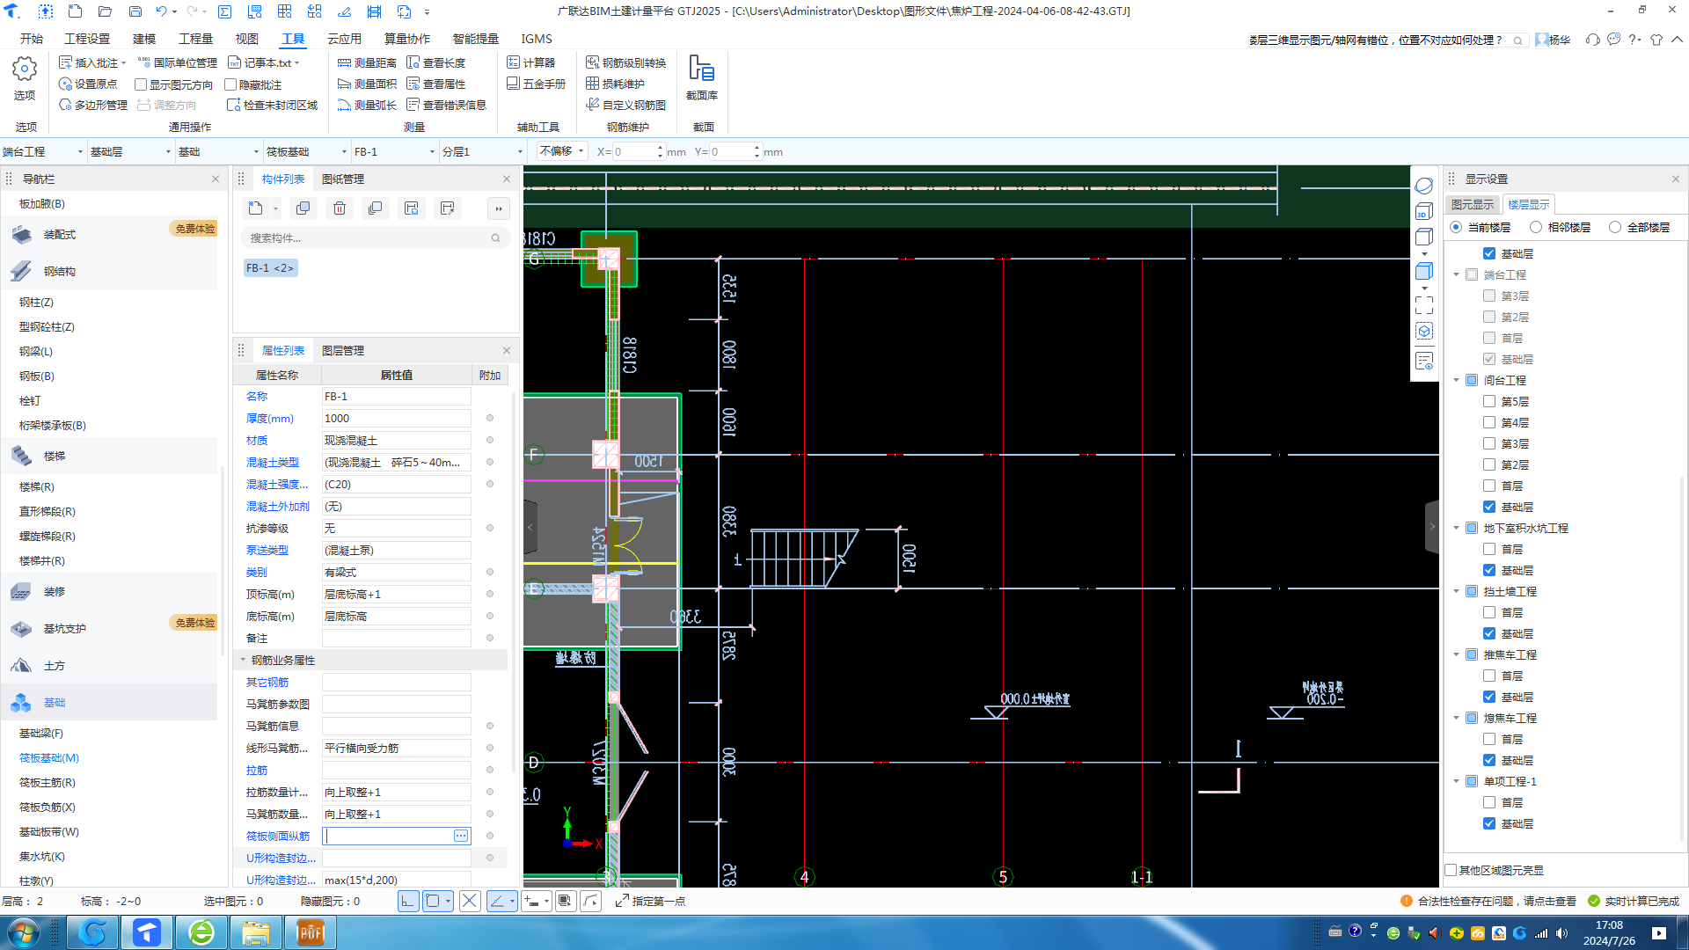Open the PDF app in taskbar
Image resolution: width=1689 pixels, height=950 pixels.
[x=310, y=932]
